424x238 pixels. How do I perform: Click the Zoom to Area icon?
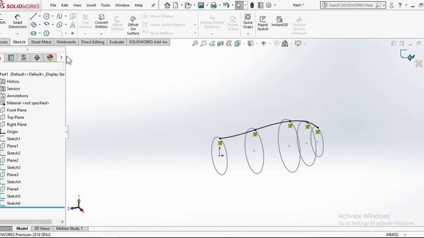tap(203, 43)
